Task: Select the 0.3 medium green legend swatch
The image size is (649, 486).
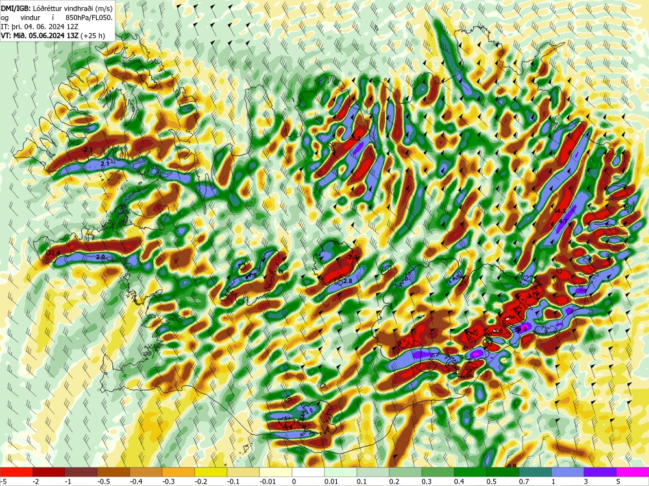Action: click(x=438, y=472)
